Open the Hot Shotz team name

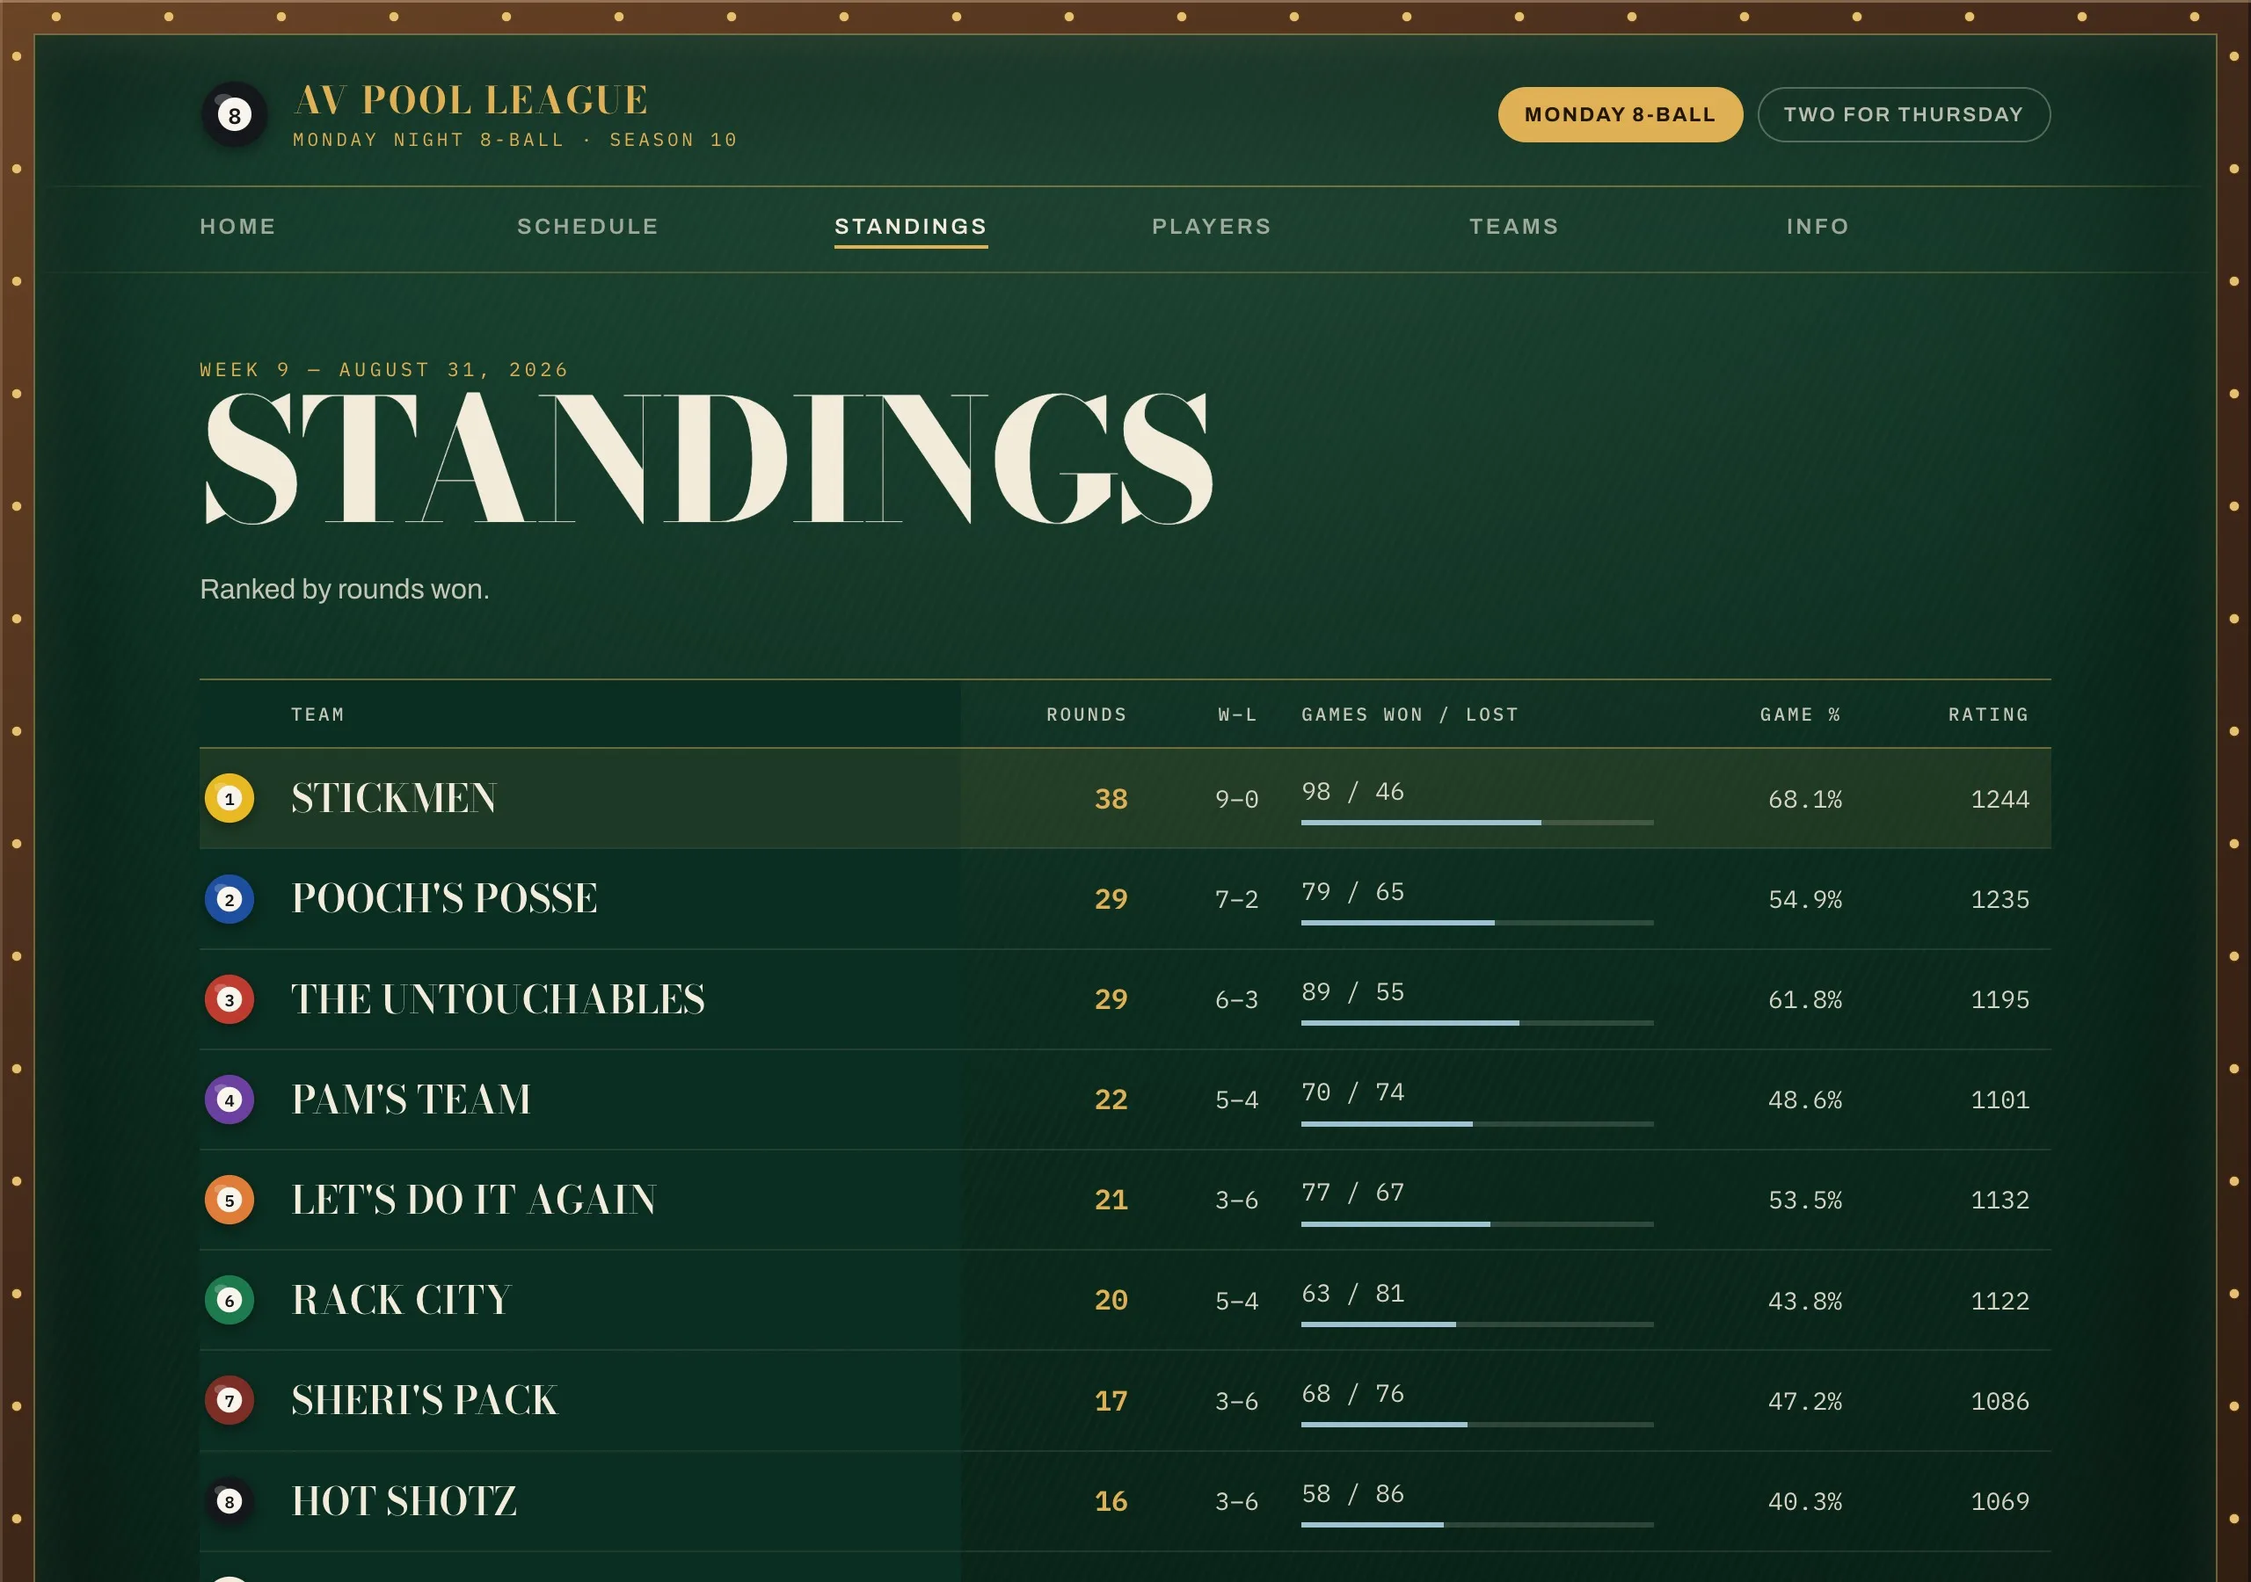click(404, 1500)
